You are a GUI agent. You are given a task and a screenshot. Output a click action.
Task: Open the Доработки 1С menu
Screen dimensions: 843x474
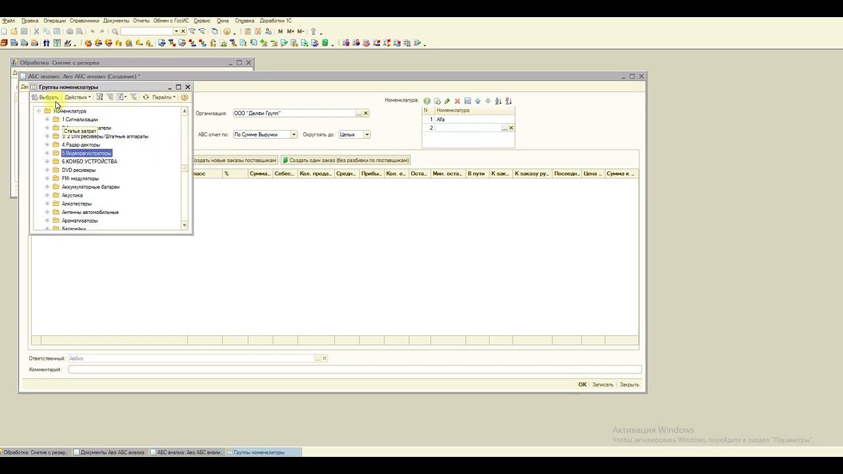pyautogui.click(x=275, y=20)
